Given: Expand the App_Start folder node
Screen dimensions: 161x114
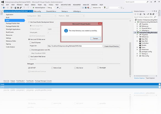Looking at the screenshot, I should 137,41.
